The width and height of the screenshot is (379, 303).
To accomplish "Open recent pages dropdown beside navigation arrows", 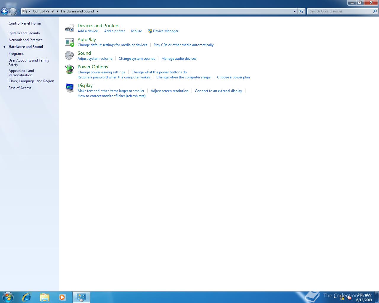I will click(19, 11).
